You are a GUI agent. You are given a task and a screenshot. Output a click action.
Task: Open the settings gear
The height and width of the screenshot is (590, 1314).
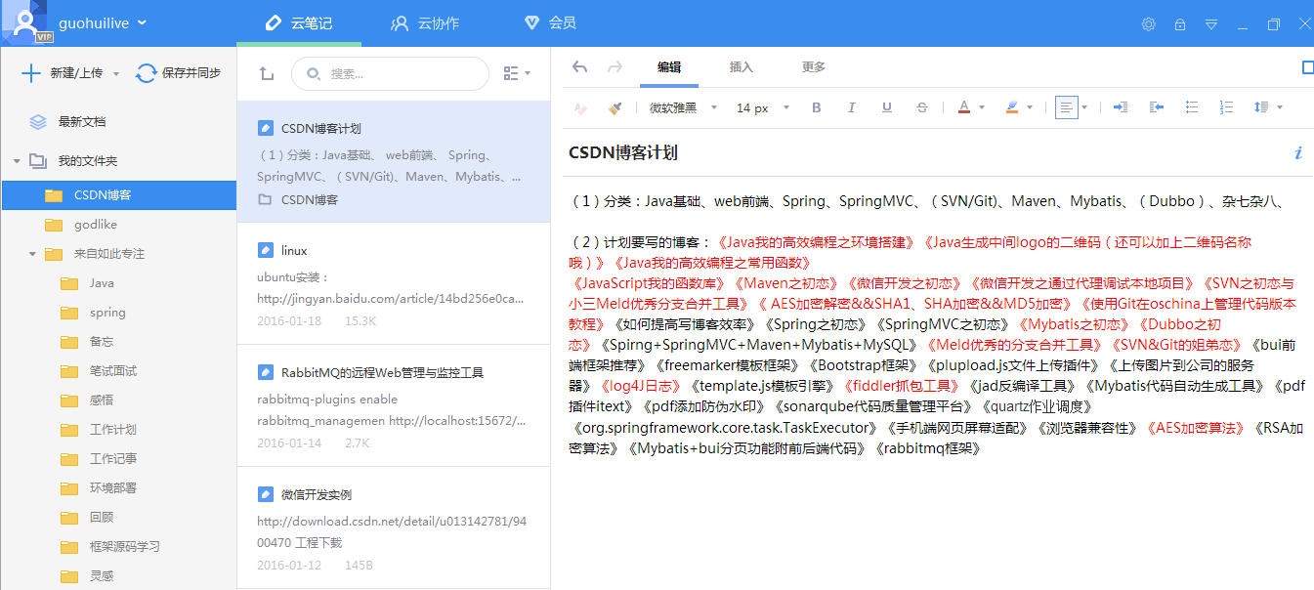(x=1148, y=23)
